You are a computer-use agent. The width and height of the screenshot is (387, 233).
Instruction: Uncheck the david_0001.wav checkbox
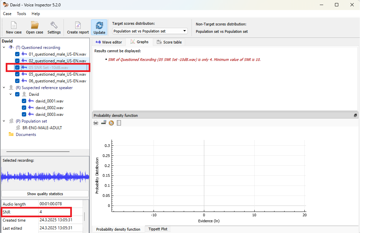(24, 101)
